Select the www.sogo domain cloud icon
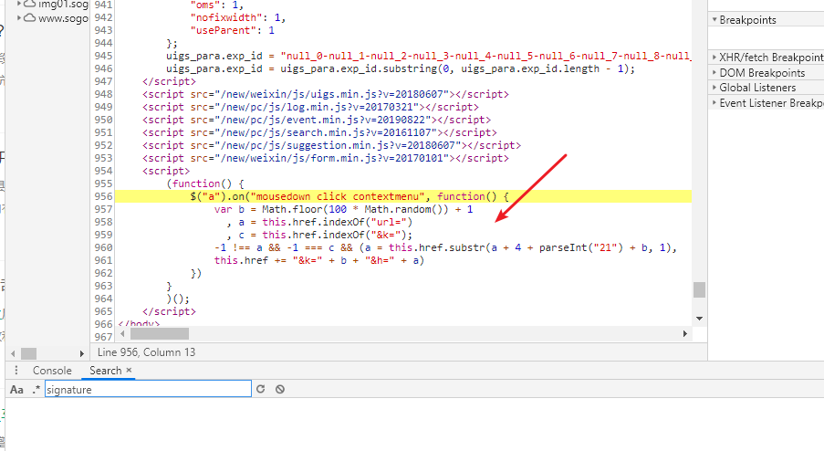Viewport: 824px width, 451px height. tap(30, 18)
